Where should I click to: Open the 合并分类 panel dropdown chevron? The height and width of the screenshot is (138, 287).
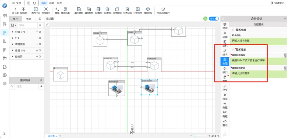point(285,18)
